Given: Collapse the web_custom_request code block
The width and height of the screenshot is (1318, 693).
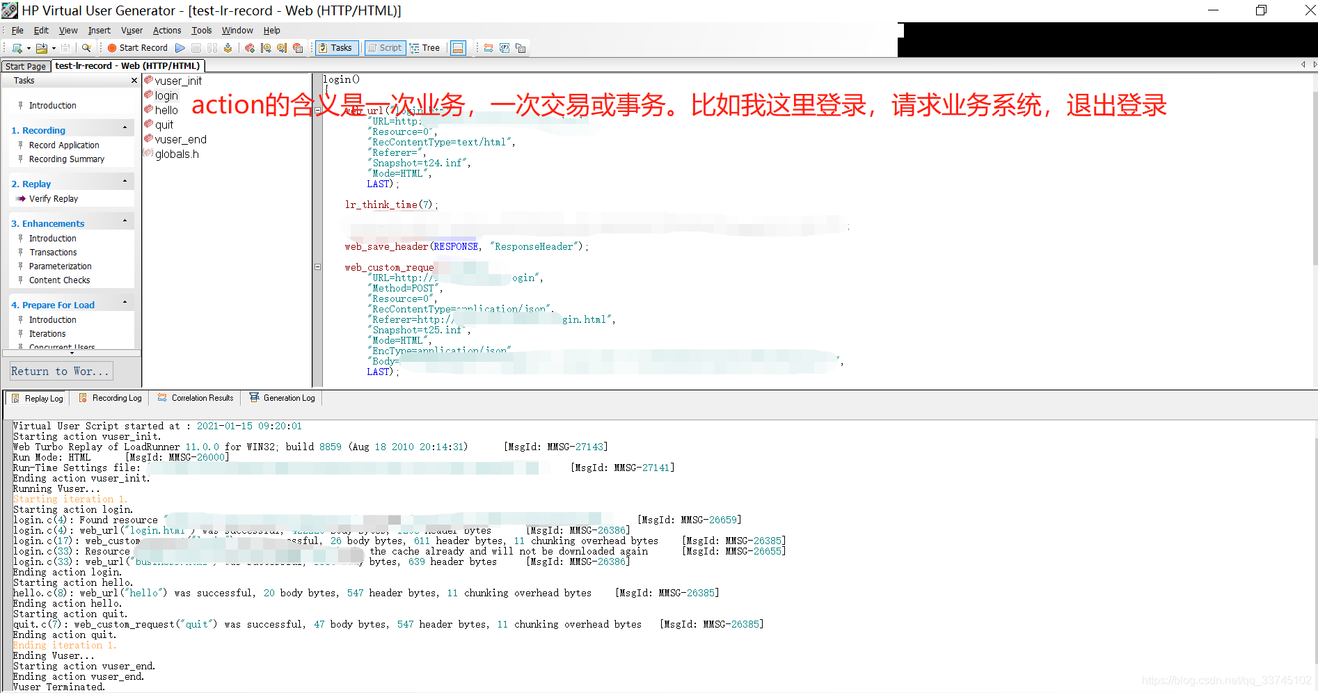Looking at the screenshot, I should tap(318, 267).
